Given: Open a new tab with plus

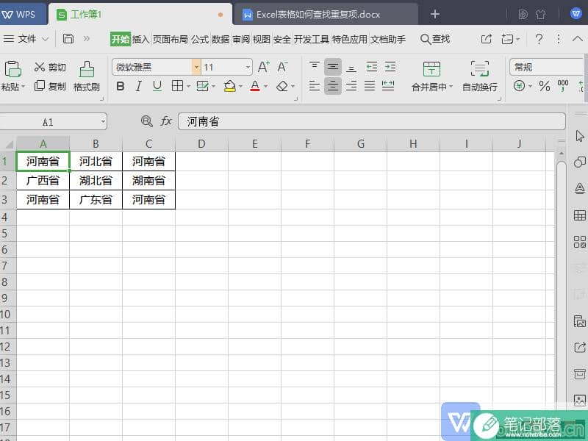Looking at the screenshot, I should point(435,14).
